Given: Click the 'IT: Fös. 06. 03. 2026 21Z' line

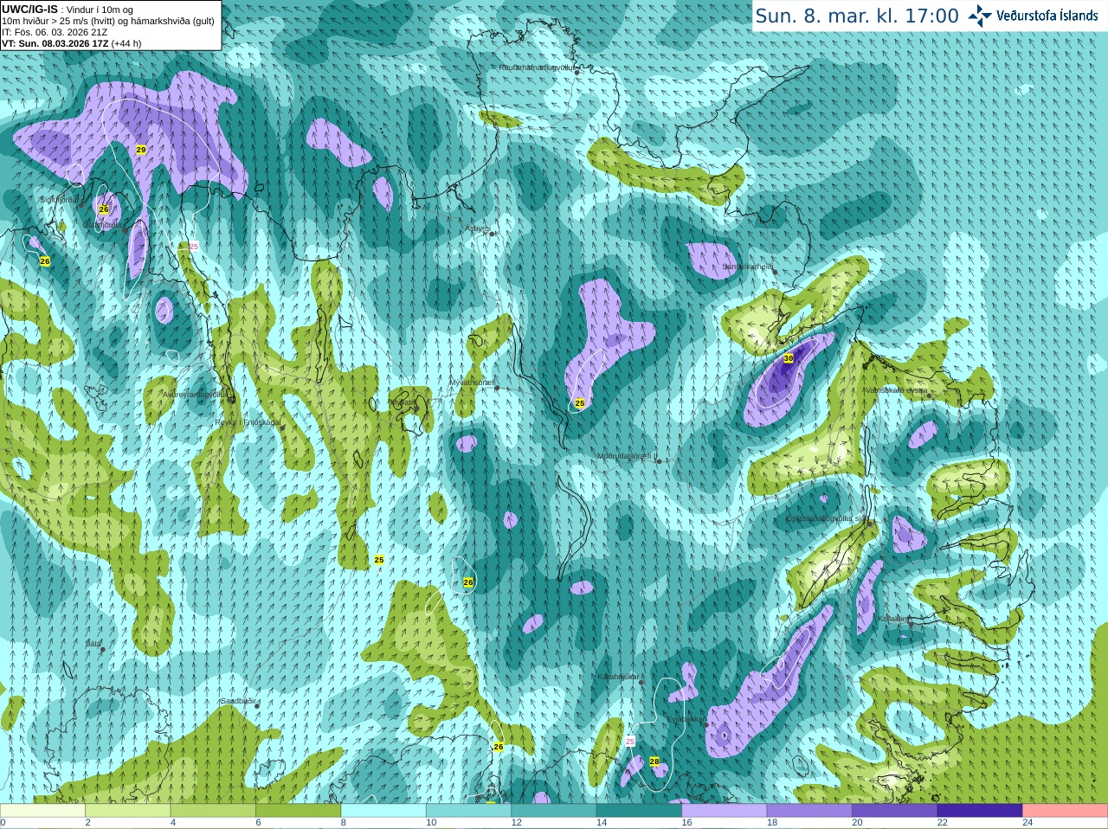Looking at the screenshot, I should point(55,32).
